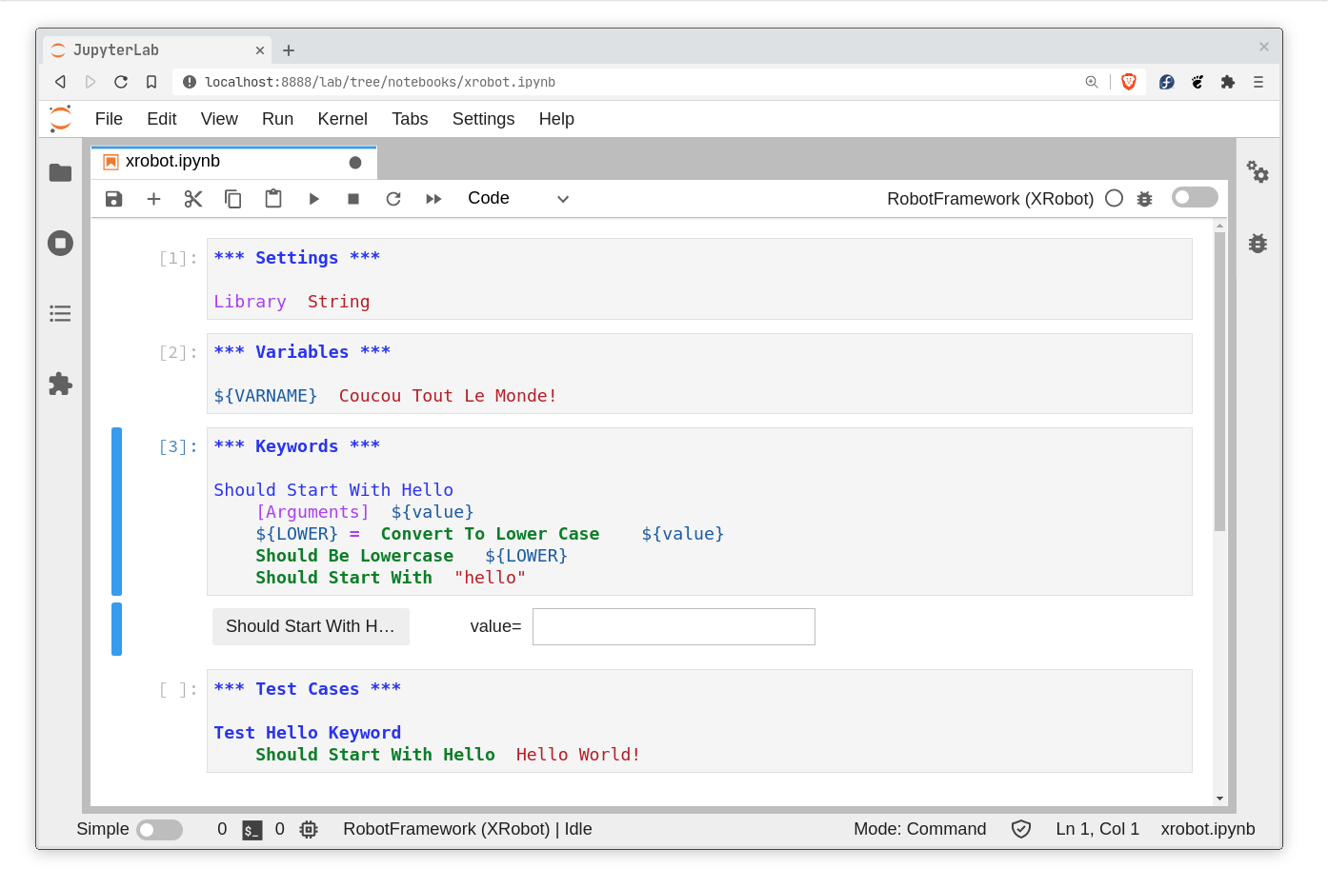
Task: Click kernel chip icon in status bar
Action: 309,830
